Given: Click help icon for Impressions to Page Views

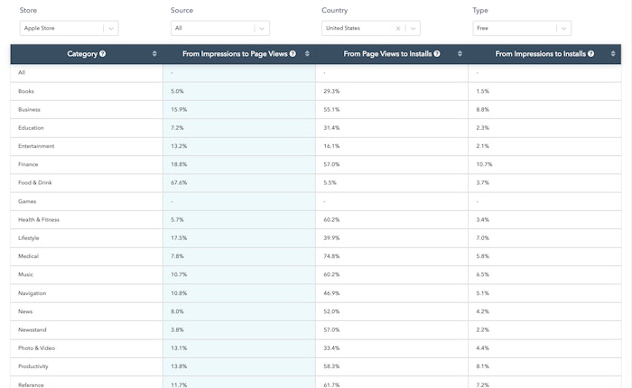Looking at the screenshot, I should 293,54.
